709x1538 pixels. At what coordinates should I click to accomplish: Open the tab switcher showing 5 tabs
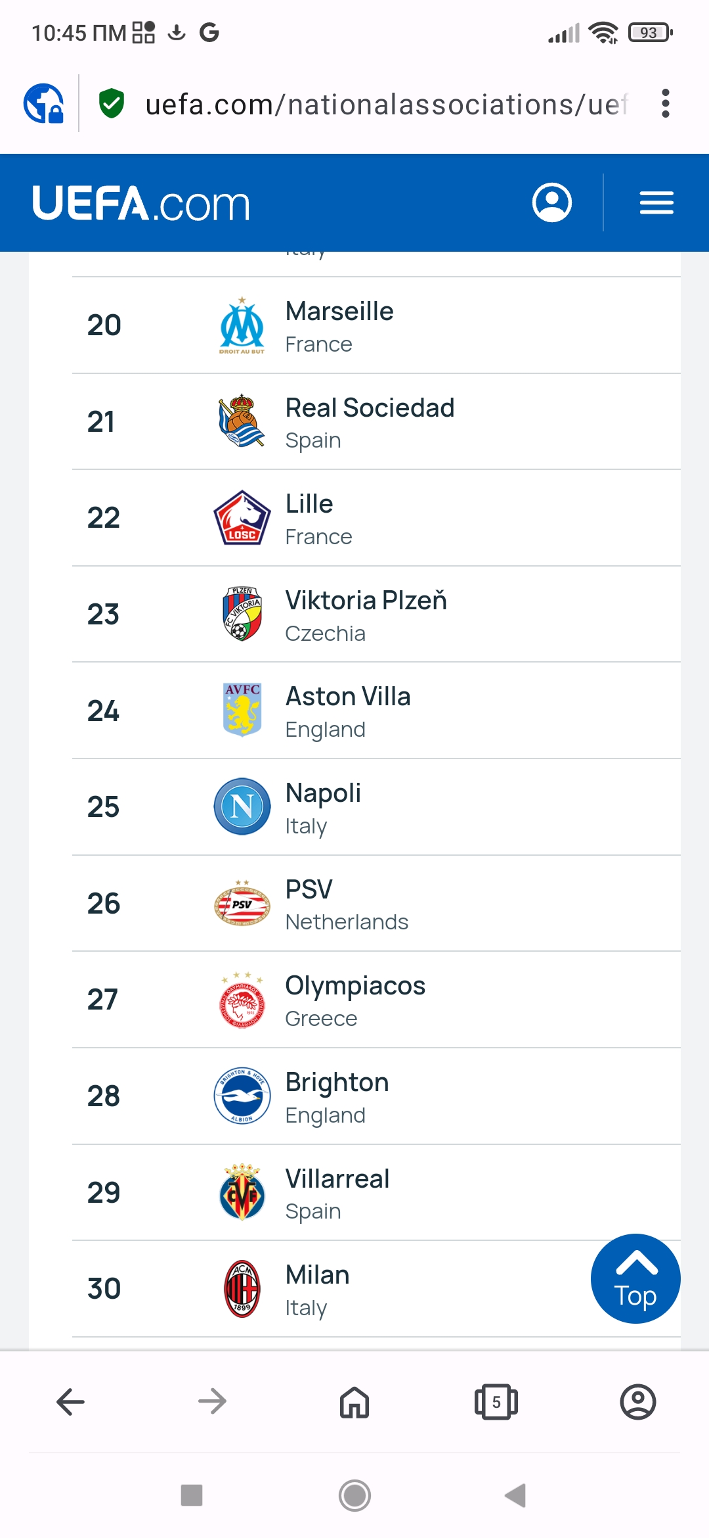pos(496,1402)
